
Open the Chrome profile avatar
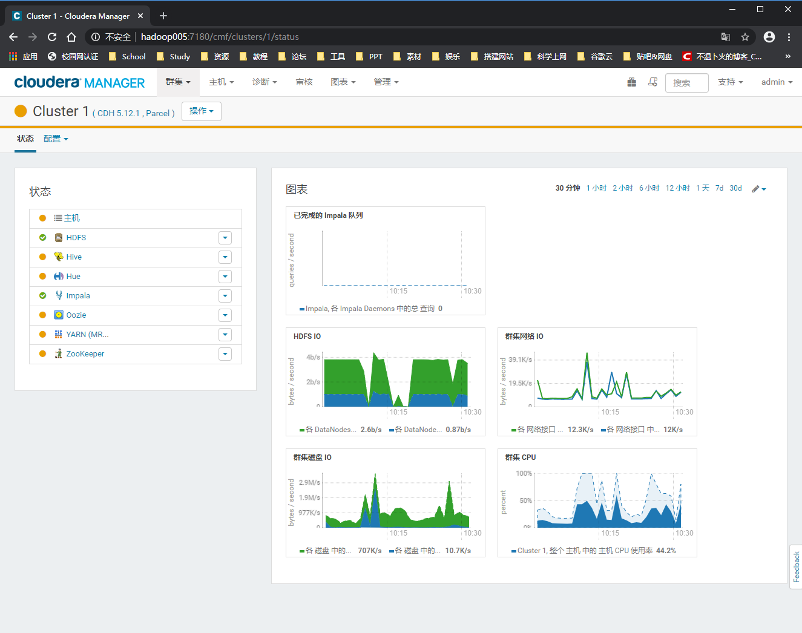click(x=769, y=37)
